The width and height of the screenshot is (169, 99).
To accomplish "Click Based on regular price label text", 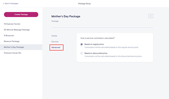I will (94, 44).
